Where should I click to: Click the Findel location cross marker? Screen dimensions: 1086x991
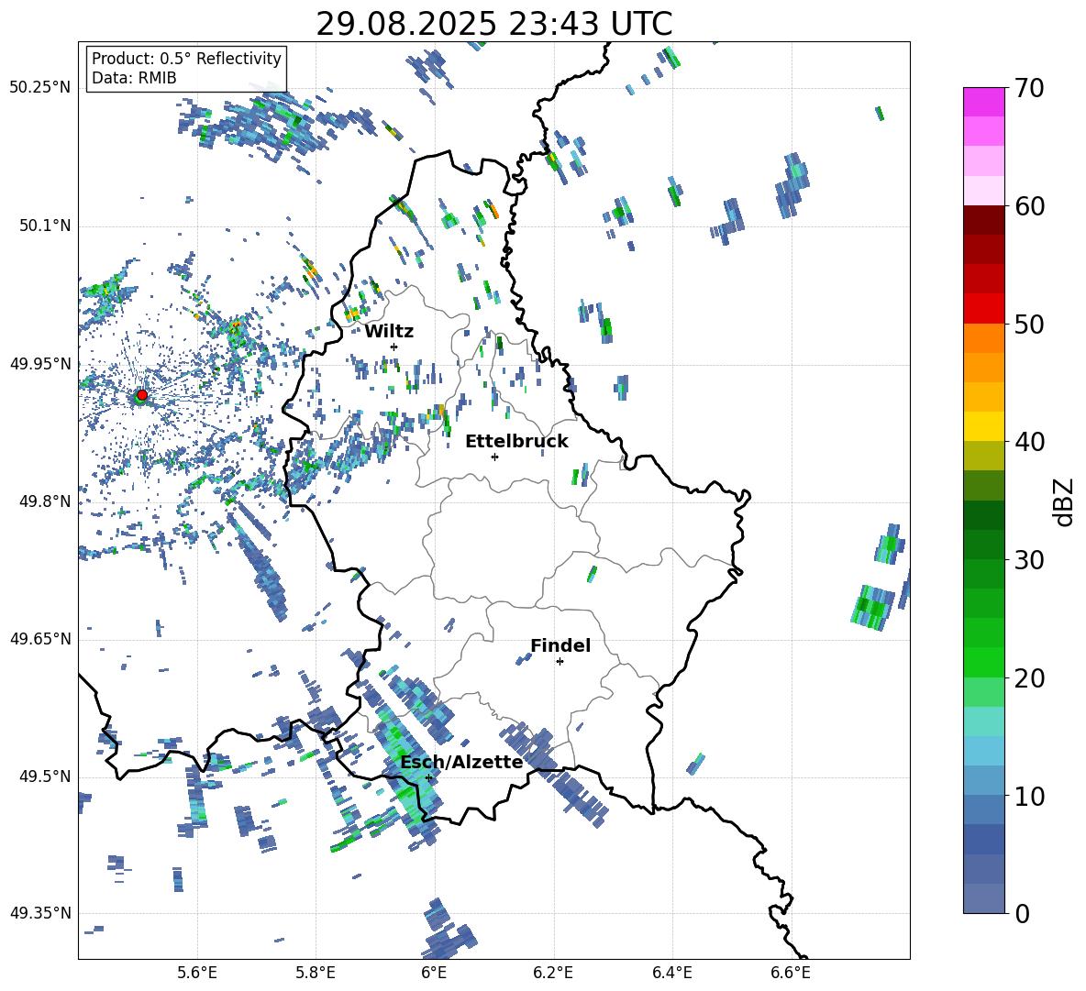click(x=560, y=662)
